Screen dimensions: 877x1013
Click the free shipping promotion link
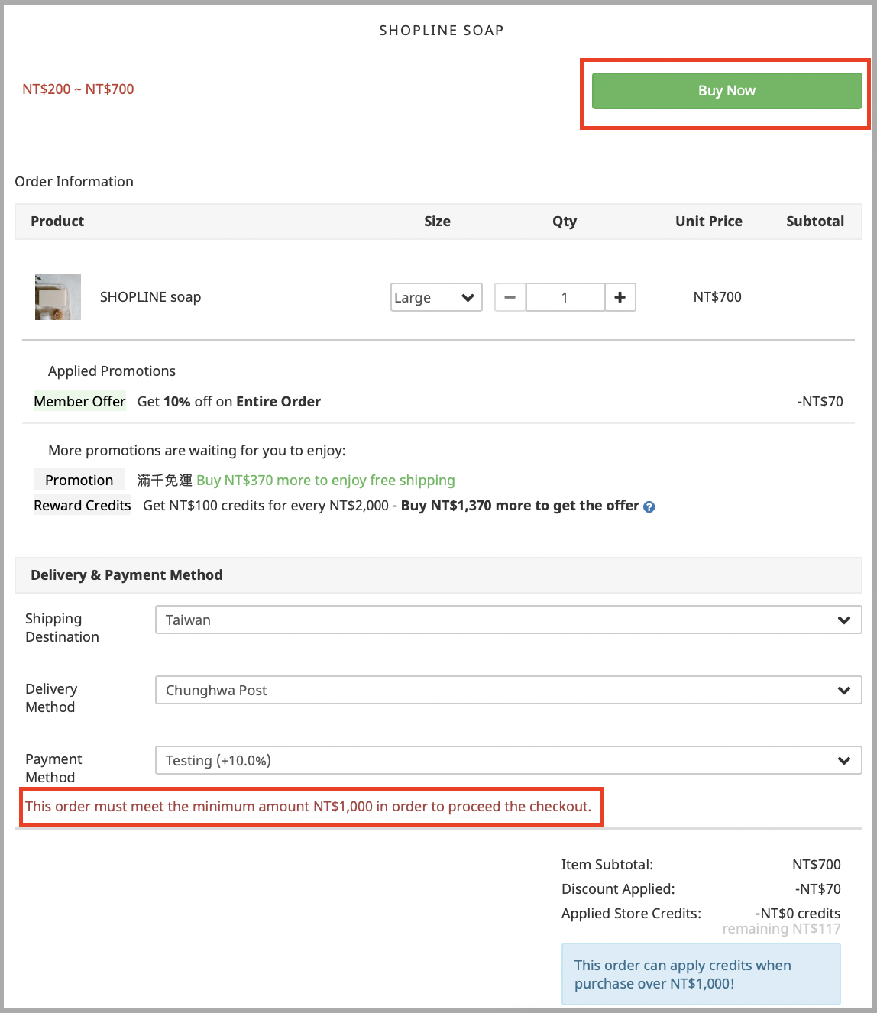(325, 480)
